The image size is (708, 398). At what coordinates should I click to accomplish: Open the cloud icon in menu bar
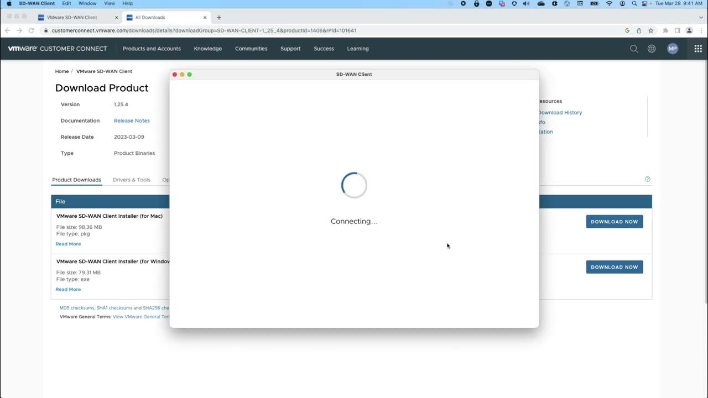point(541,3)
